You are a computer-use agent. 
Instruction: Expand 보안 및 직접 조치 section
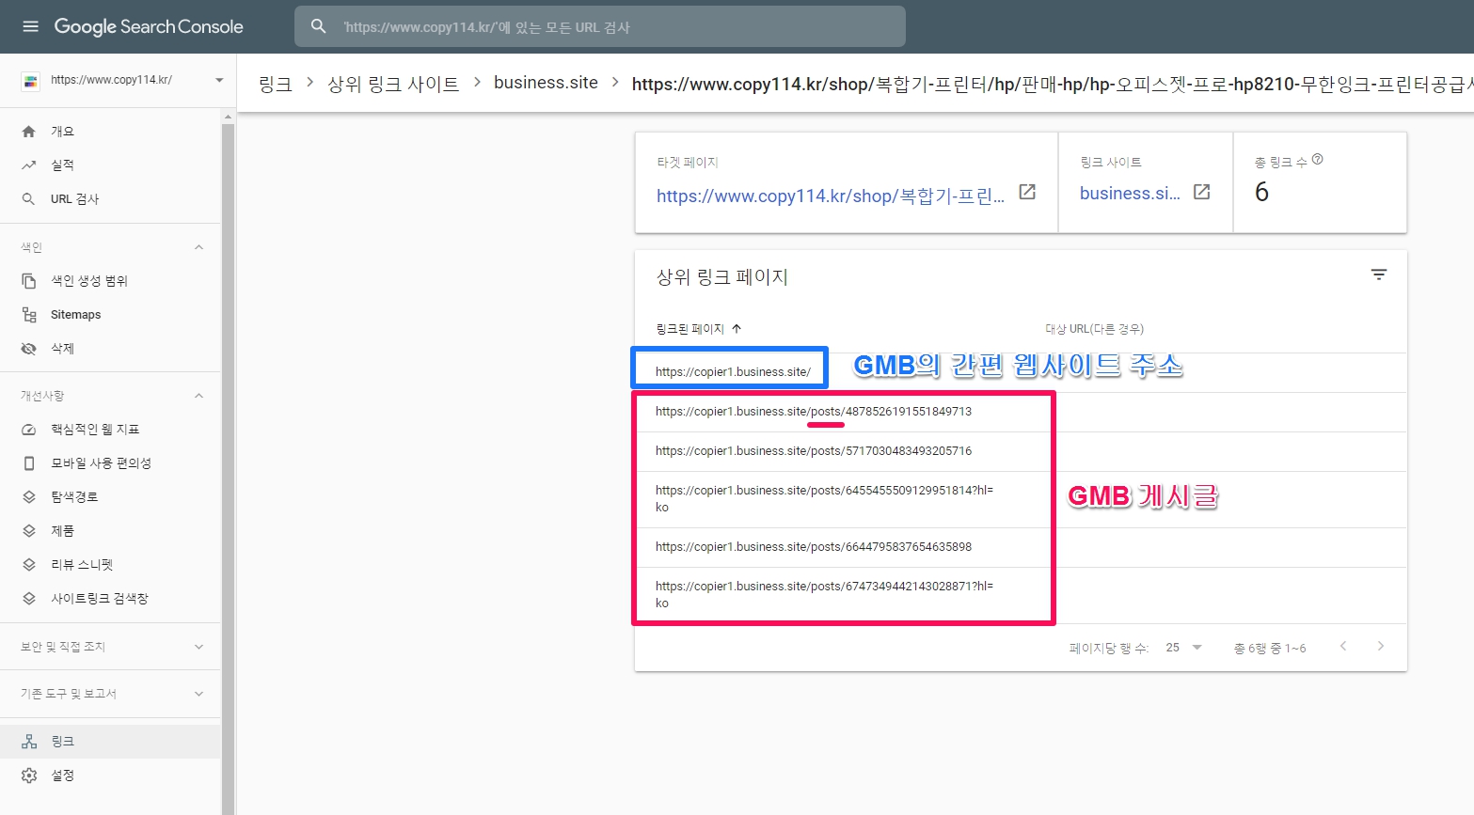click(x=110, y=647)
